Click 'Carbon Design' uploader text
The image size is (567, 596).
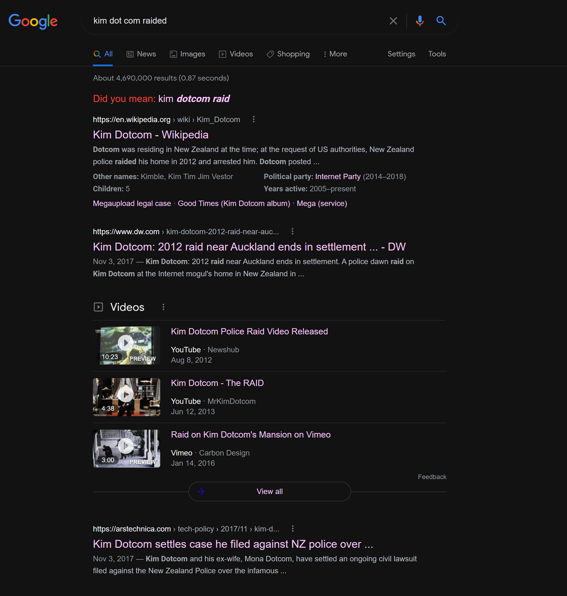(225, 453)
